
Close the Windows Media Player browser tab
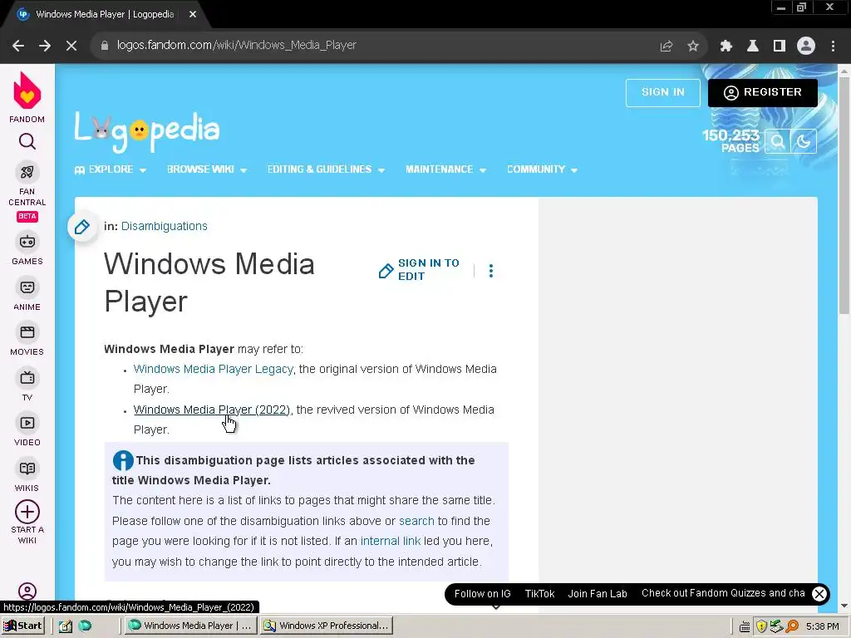pyautogui.click(x=193, y=15)
